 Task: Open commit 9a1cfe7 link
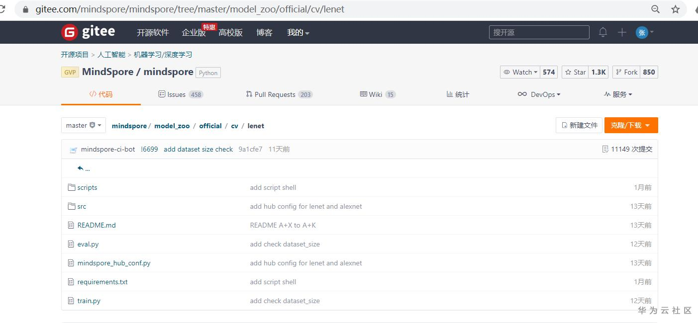coord(250,149)
